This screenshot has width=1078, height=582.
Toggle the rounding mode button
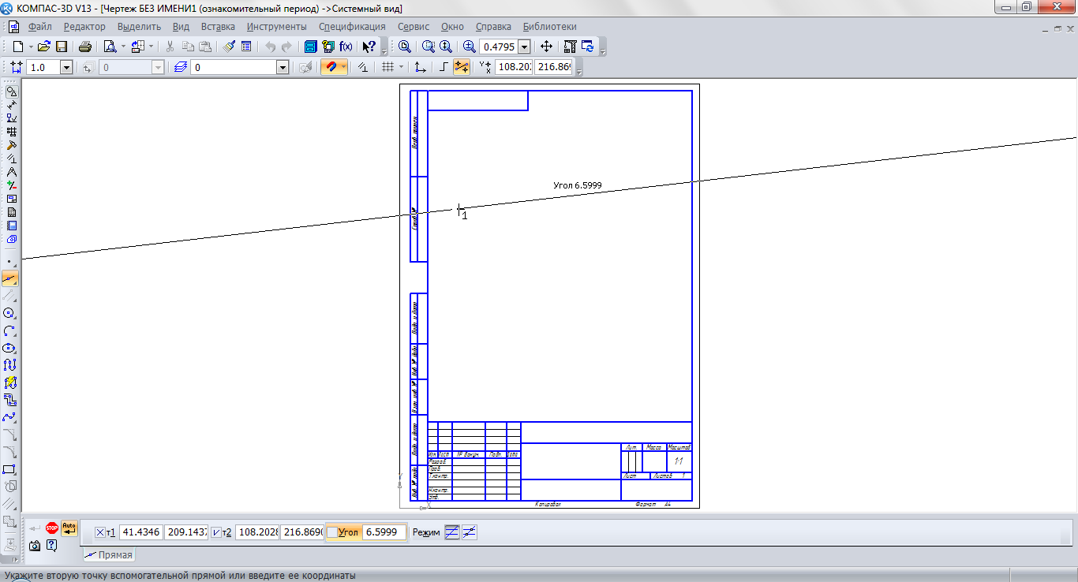(x=462, y=68)
